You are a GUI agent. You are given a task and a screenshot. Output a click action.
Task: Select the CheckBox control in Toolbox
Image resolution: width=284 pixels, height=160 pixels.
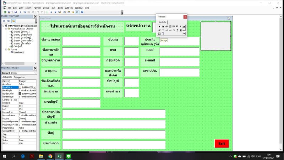pyautogui.click(x=177, y=27)
